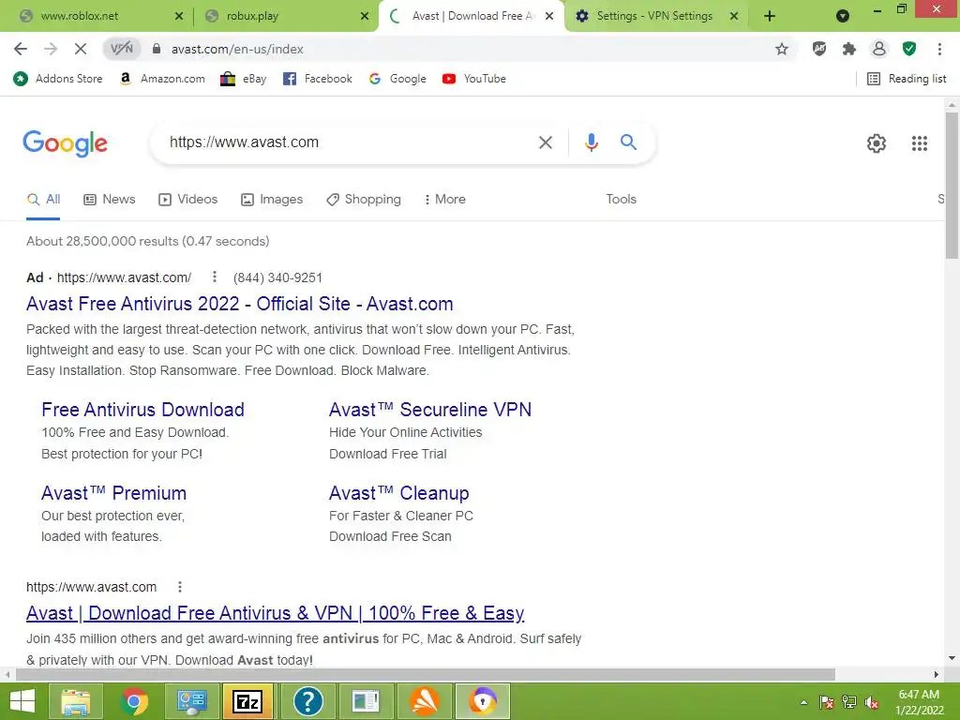The width and height of the screenshot is (960, 720).
Task: Open the help question-mark taskbar app
Action: (307, 701)
